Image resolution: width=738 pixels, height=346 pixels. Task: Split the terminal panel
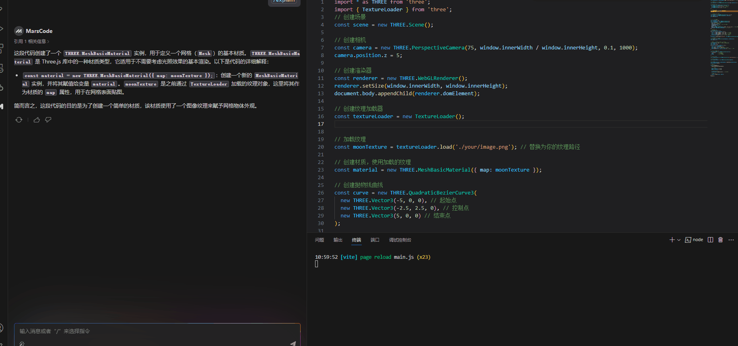(x=710, y=240)
